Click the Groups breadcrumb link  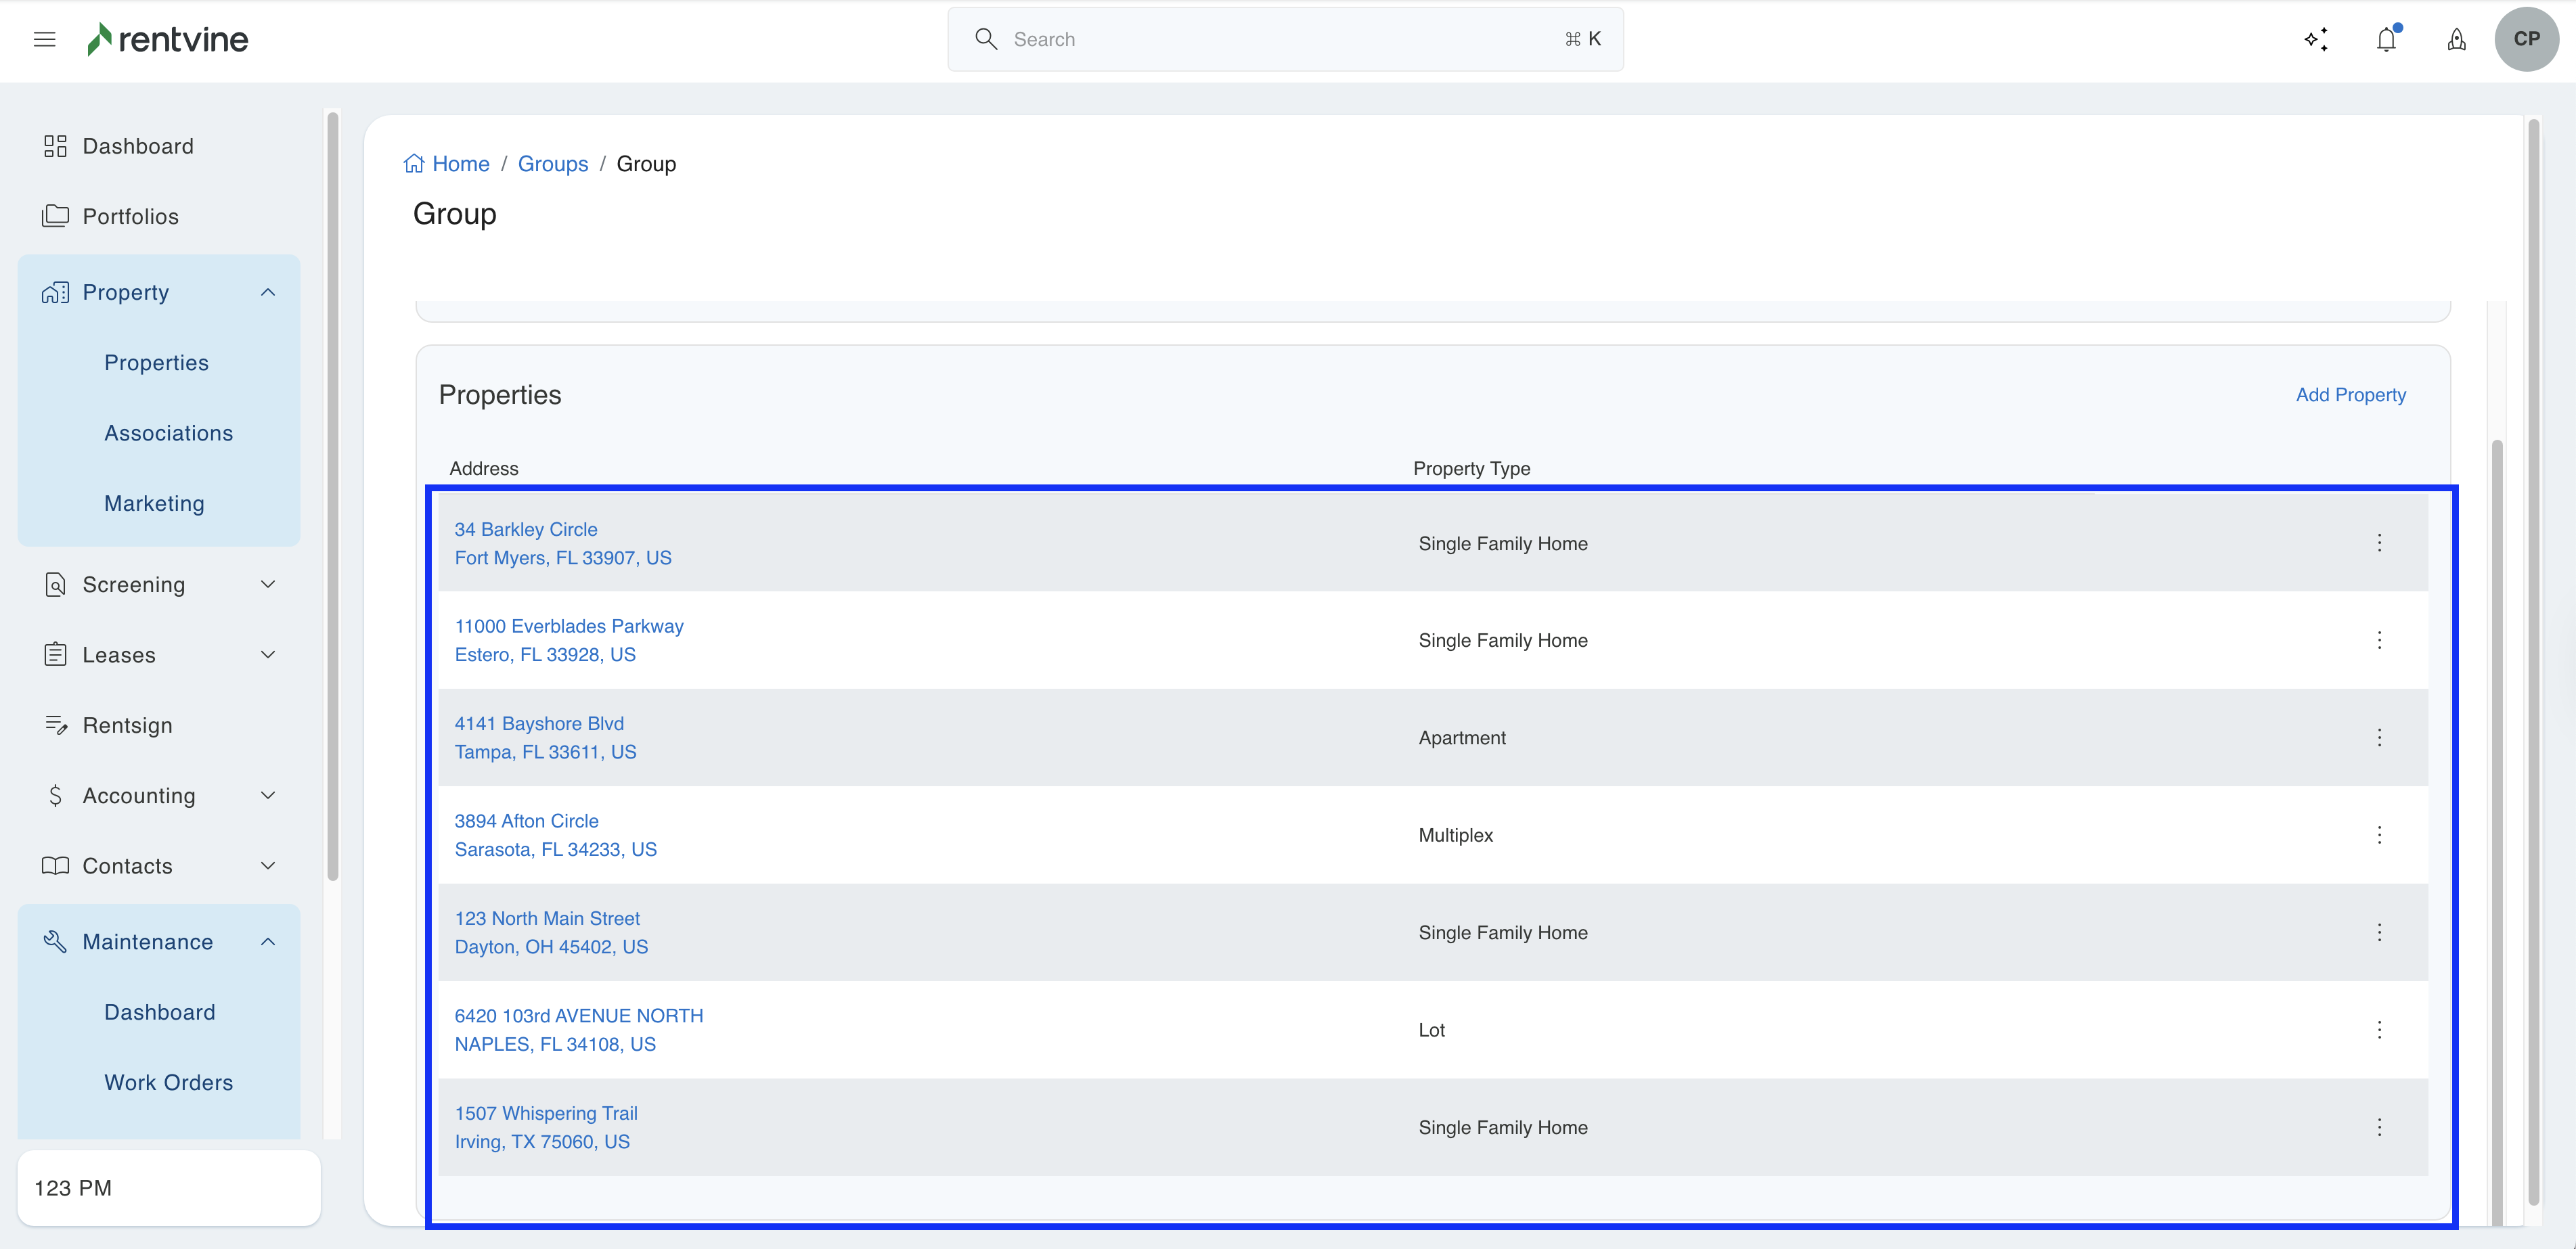(552, 164)
